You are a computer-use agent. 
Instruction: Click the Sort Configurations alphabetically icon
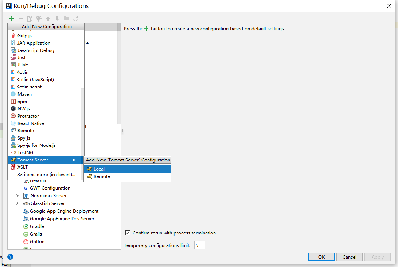coord(75,19)
